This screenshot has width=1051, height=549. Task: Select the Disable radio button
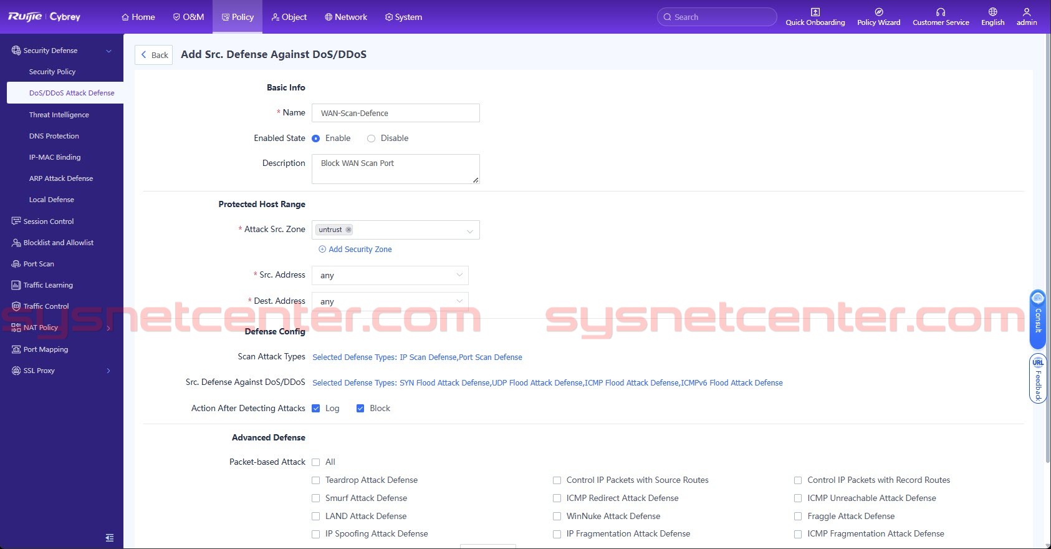pos(371,138)
